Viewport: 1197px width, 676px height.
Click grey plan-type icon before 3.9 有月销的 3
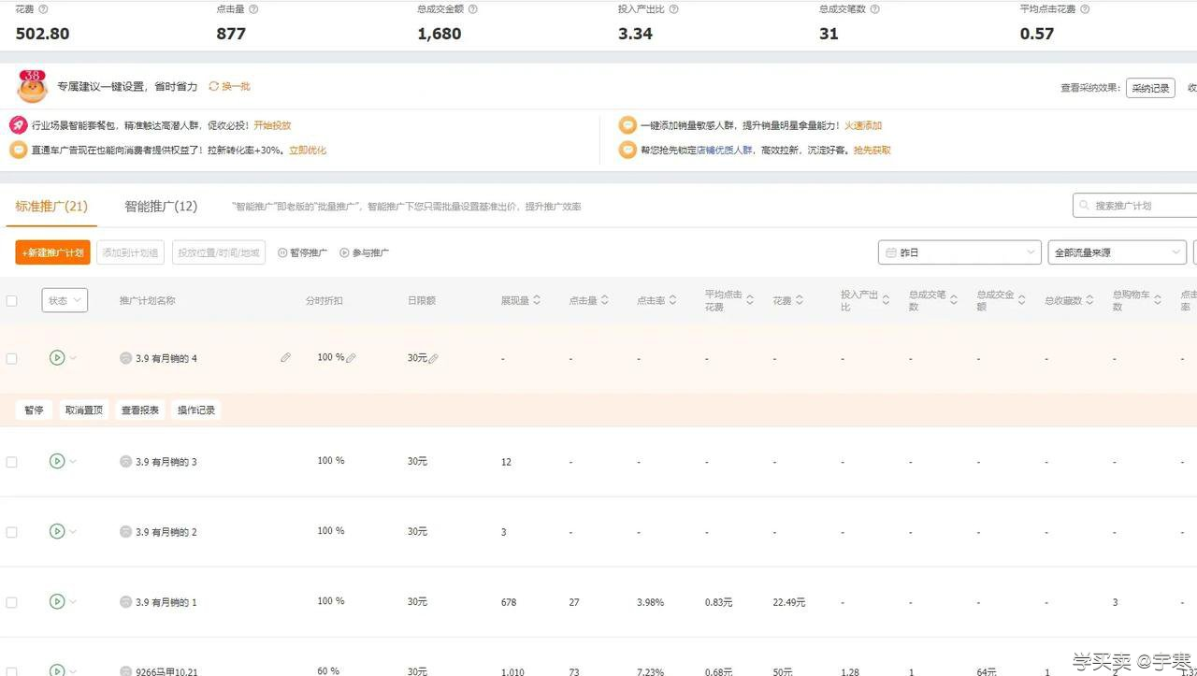[125, 462]
